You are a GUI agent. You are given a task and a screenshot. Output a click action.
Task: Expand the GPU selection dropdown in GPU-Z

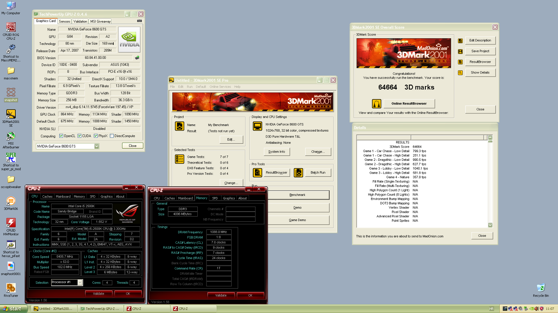(97, 146)
